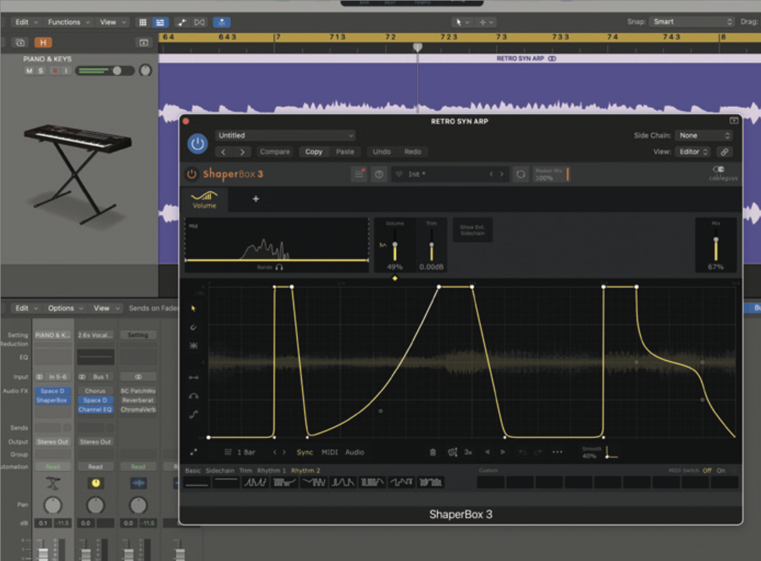Open the Untitled preset dropdown in the plugin header
The image size is (761, 561).
coord(285,135)
